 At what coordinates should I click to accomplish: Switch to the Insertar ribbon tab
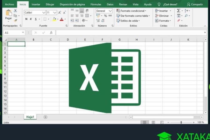click(36, 4)
